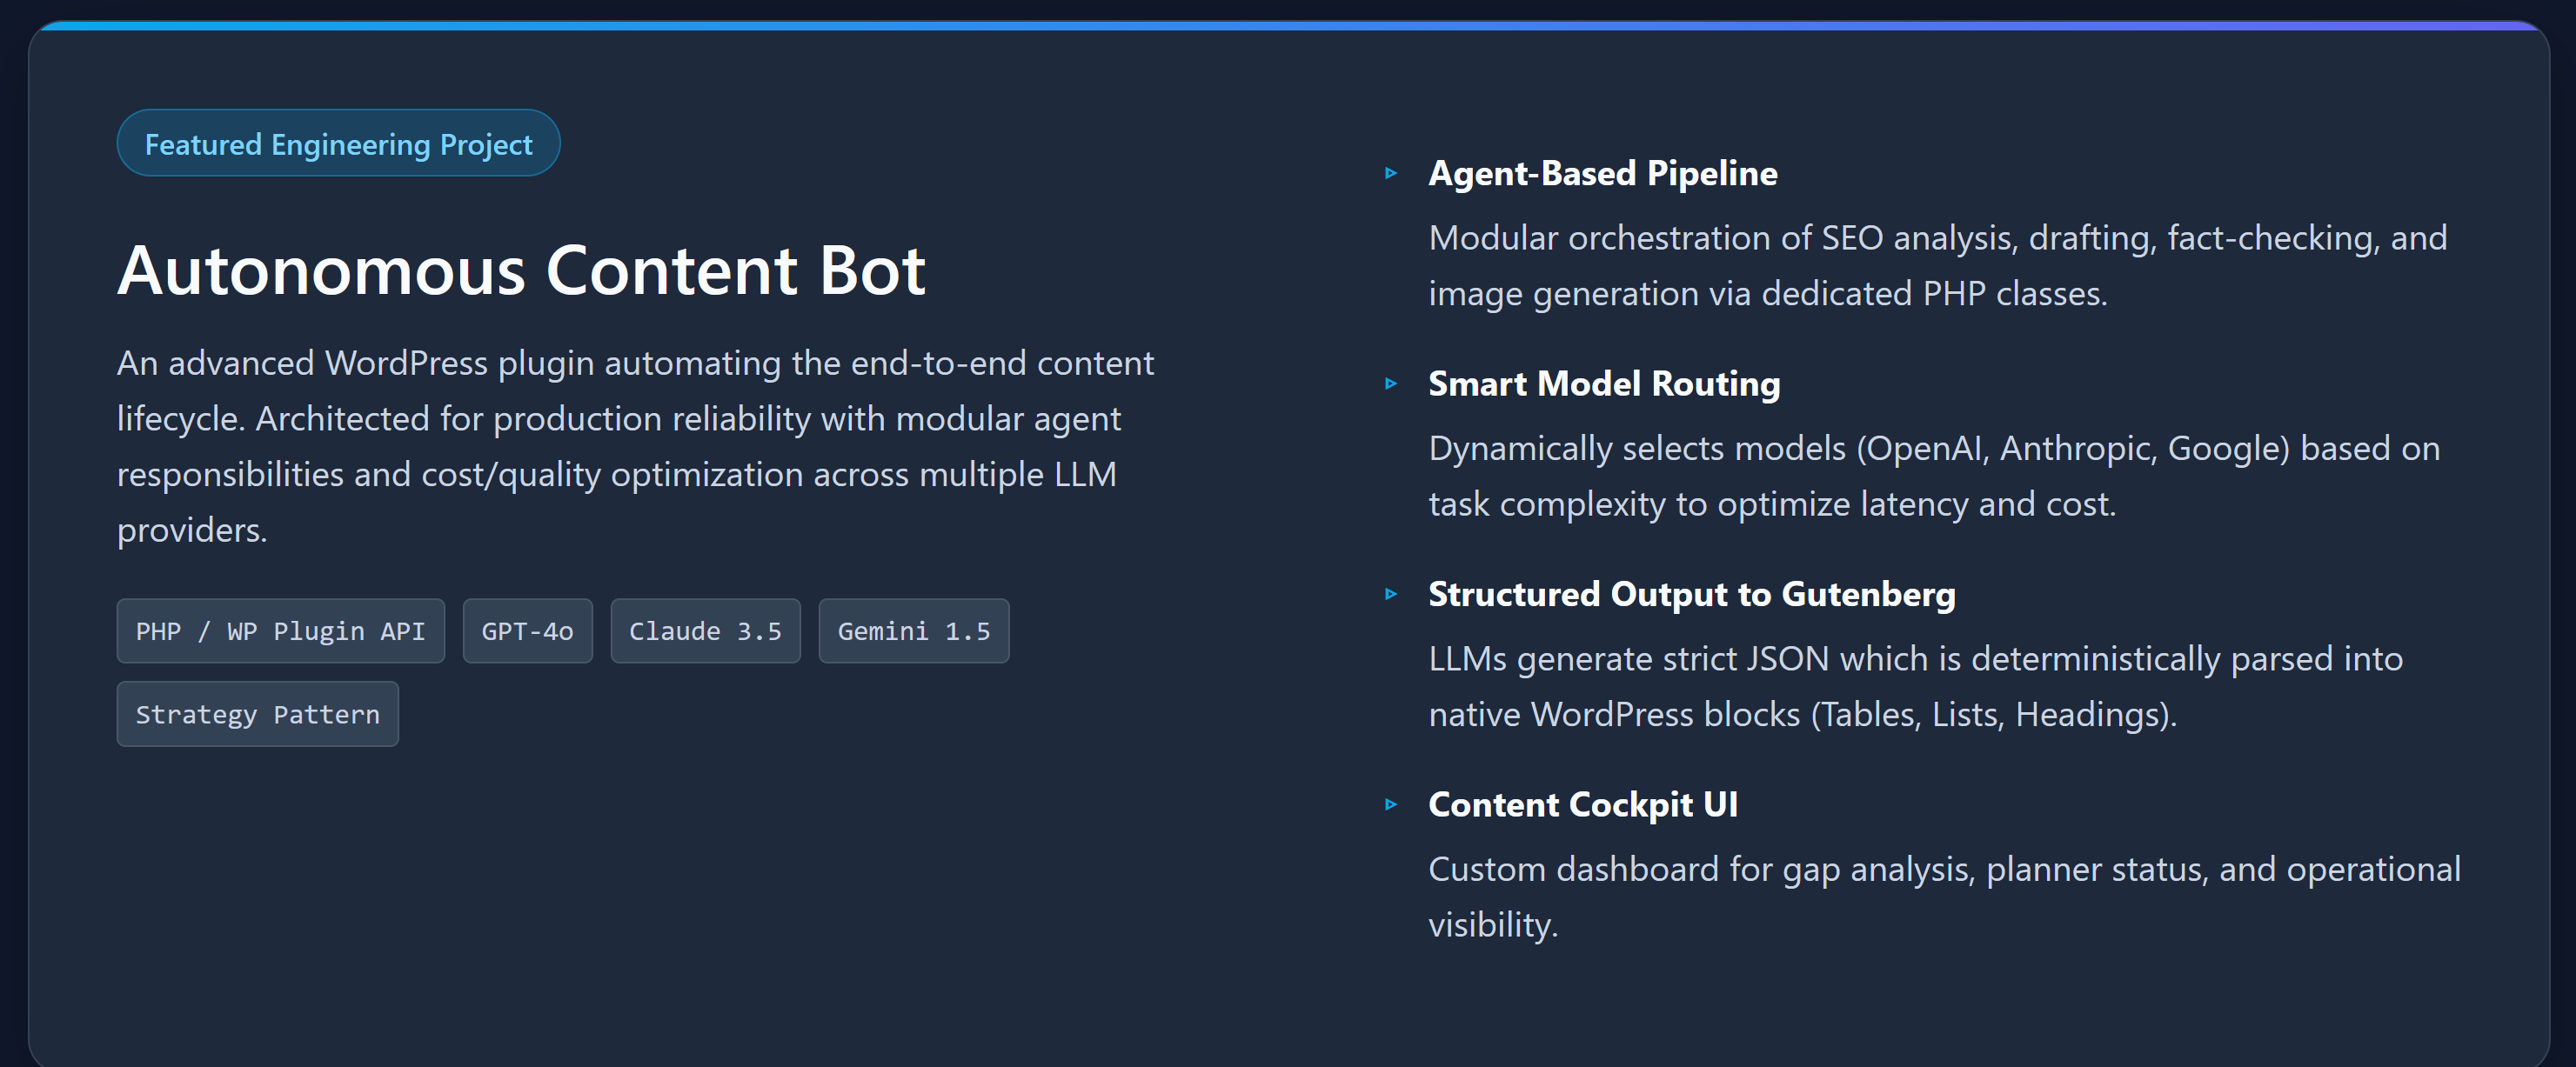Open the Agent-Based Pipeline heading
2576x1067 pixels.
coord(1602,174)
